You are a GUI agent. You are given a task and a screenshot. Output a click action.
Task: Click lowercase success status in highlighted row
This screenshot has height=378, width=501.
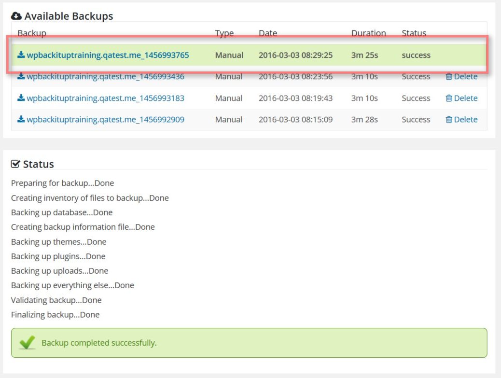pos(416,56)
